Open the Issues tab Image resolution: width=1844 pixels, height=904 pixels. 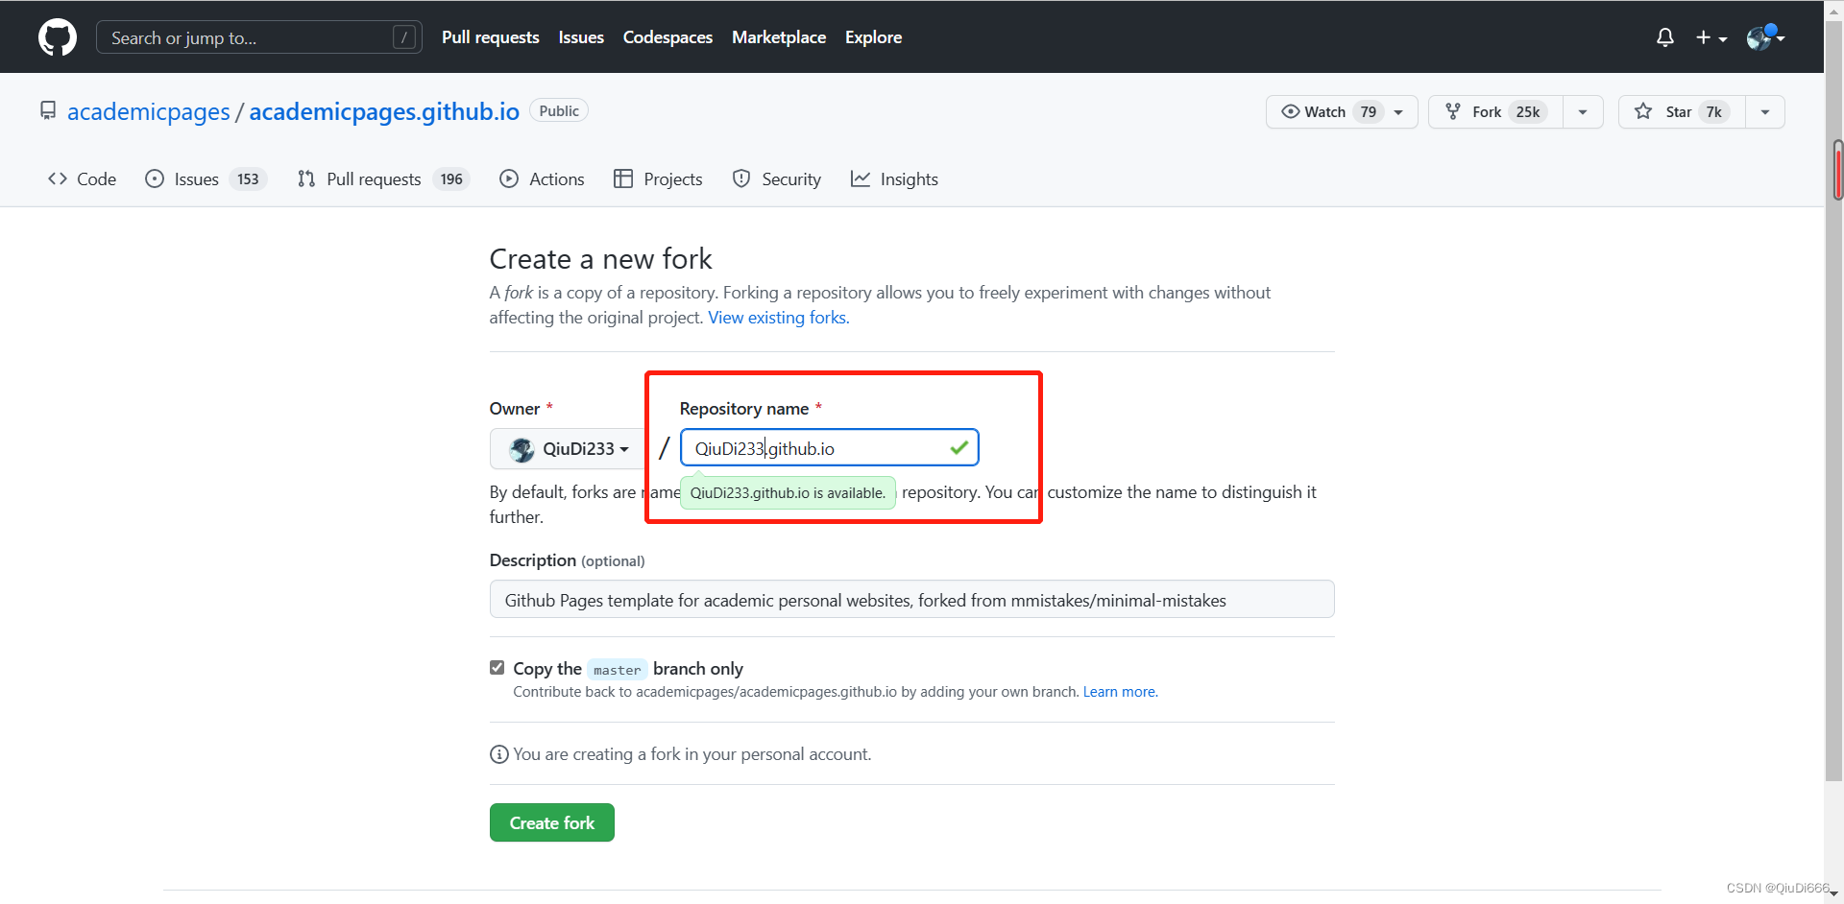click(206, 179)
